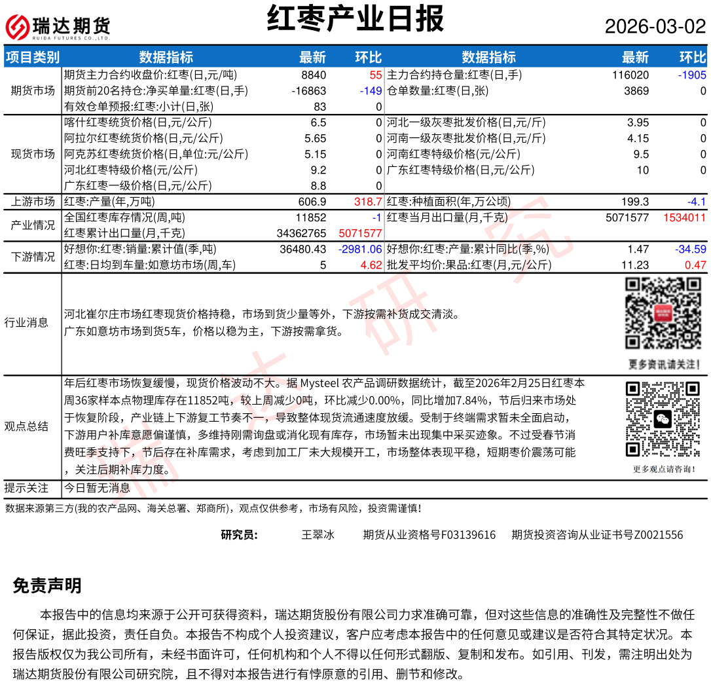Click the report date 2026-03-02
Screen dimensions: 711x683
click(x=655, y=27)
